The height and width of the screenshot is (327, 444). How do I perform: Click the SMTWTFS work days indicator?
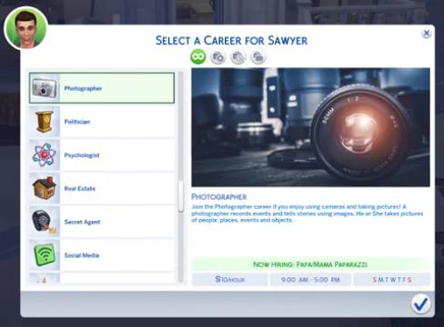392,280
